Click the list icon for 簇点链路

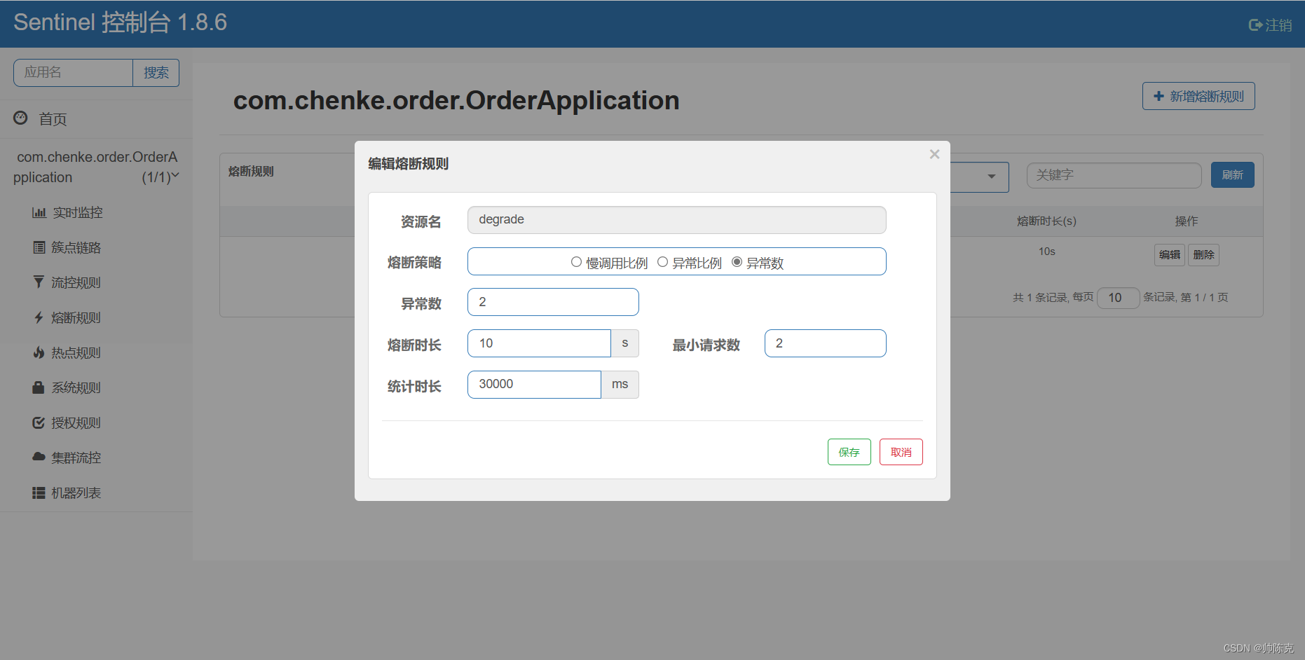click(39, 247)
